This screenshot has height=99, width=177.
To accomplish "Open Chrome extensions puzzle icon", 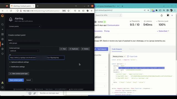I will click(x=157, y=10).
